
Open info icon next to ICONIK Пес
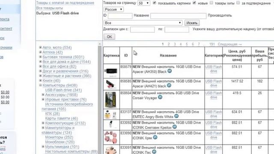(x=154, y=152)
